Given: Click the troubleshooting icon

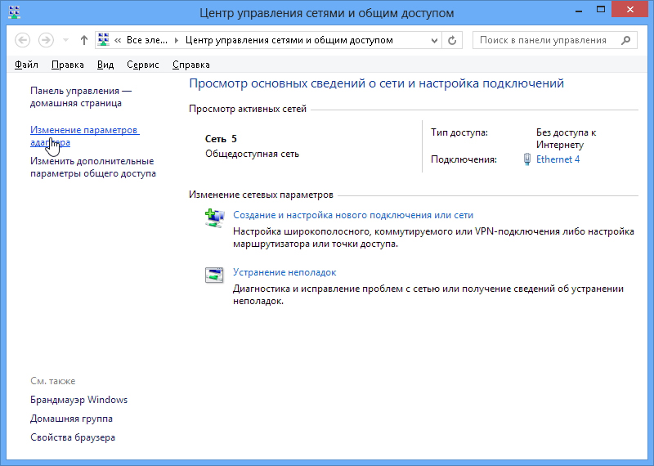Looking at the screenshot, I should click(214, 276).
